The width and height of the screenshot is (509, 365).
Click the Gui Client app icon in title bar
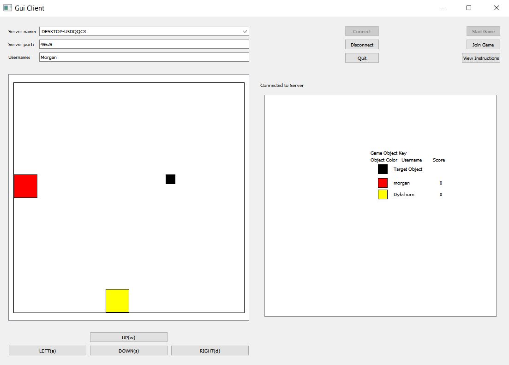tap(7, 8)
